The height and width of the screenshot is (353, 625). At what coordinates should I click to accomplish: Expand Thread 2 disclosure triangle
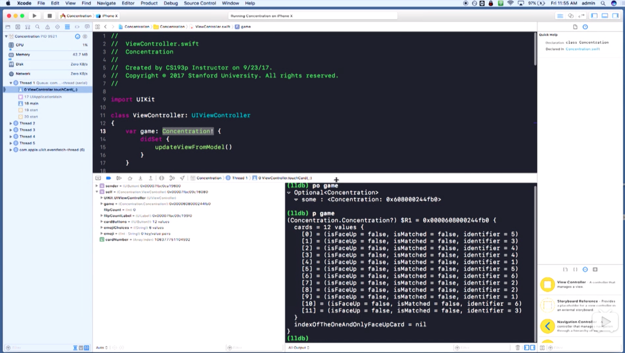click(x=11, y=123)
